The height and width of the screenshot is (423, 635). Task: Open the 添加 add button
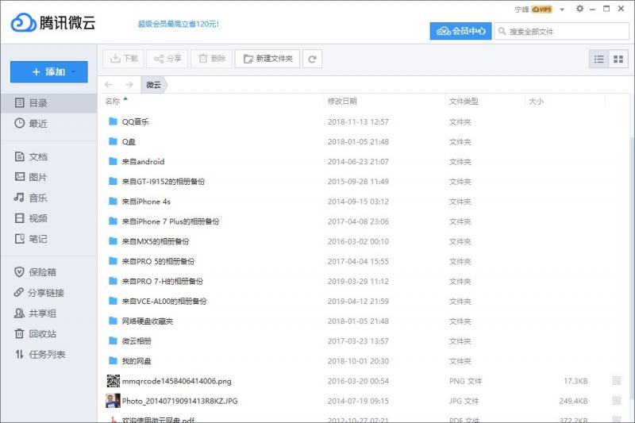tap(49, 71)
